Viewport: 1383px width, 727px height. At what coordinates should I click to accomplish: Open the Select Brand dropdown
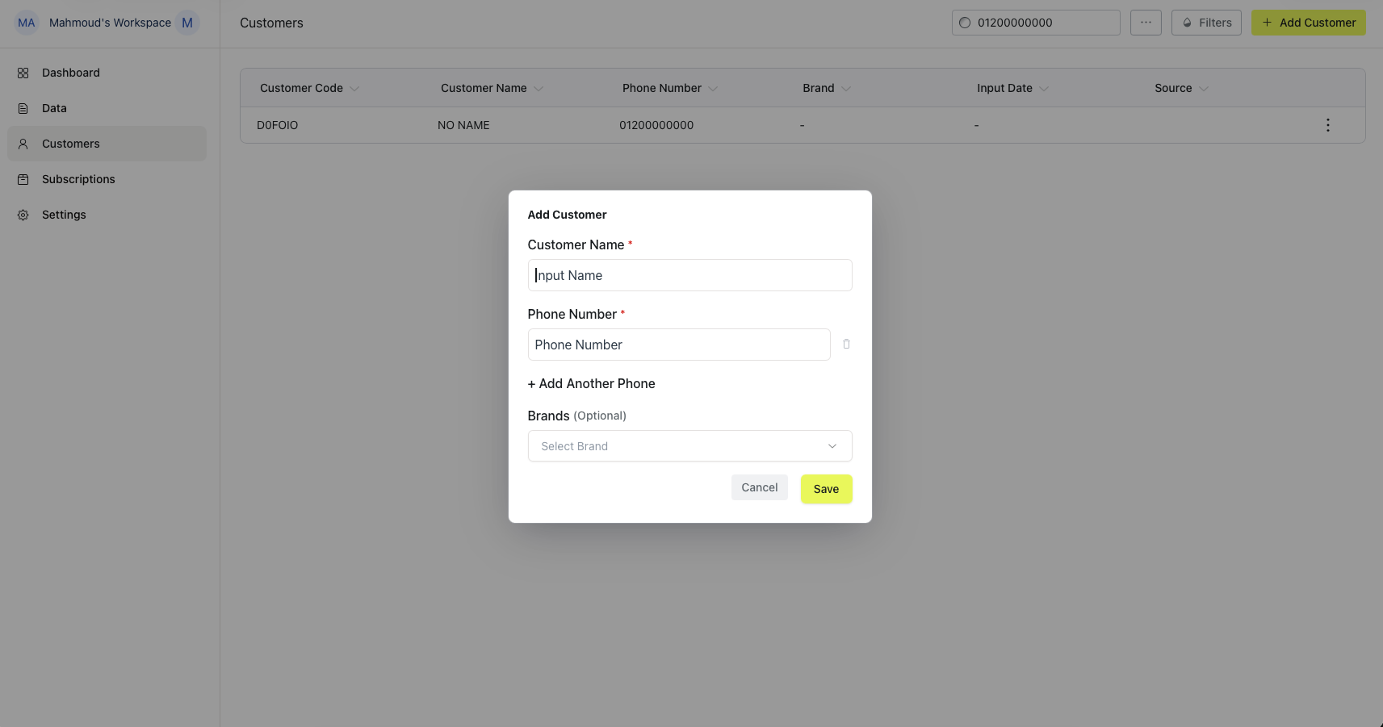click(690, 446)
